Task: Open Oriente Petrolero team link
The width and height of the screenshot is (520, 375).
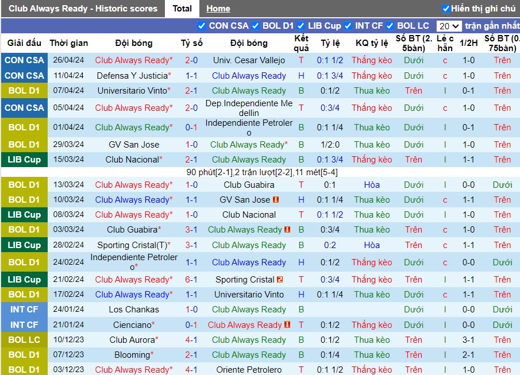Action: 249,370
